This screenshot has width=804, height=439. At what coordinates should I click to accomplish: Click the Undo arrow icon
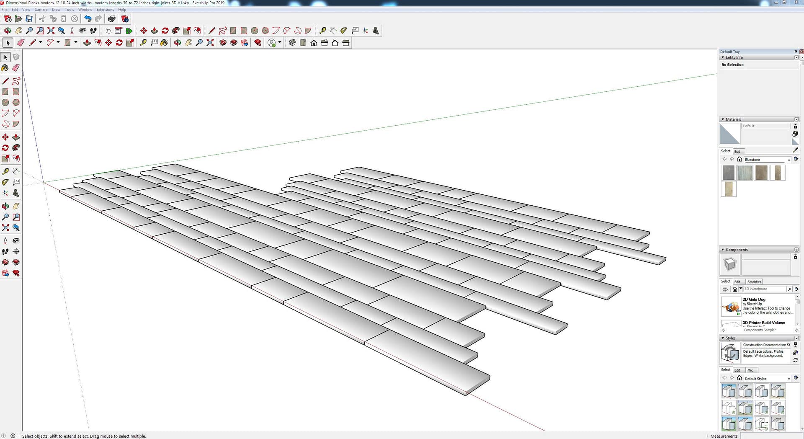88,19
